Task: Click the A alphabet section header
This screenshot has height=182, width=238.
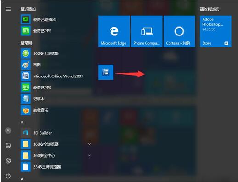Action: pyautogui.click(x=22, y=179)
